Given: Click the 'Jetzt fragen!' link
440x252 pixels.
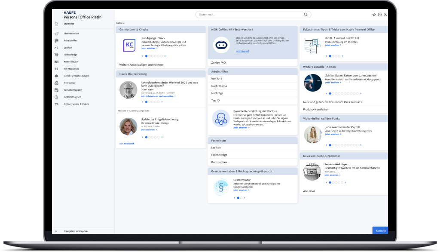Looking at the screenshot, I should (241, 51).
